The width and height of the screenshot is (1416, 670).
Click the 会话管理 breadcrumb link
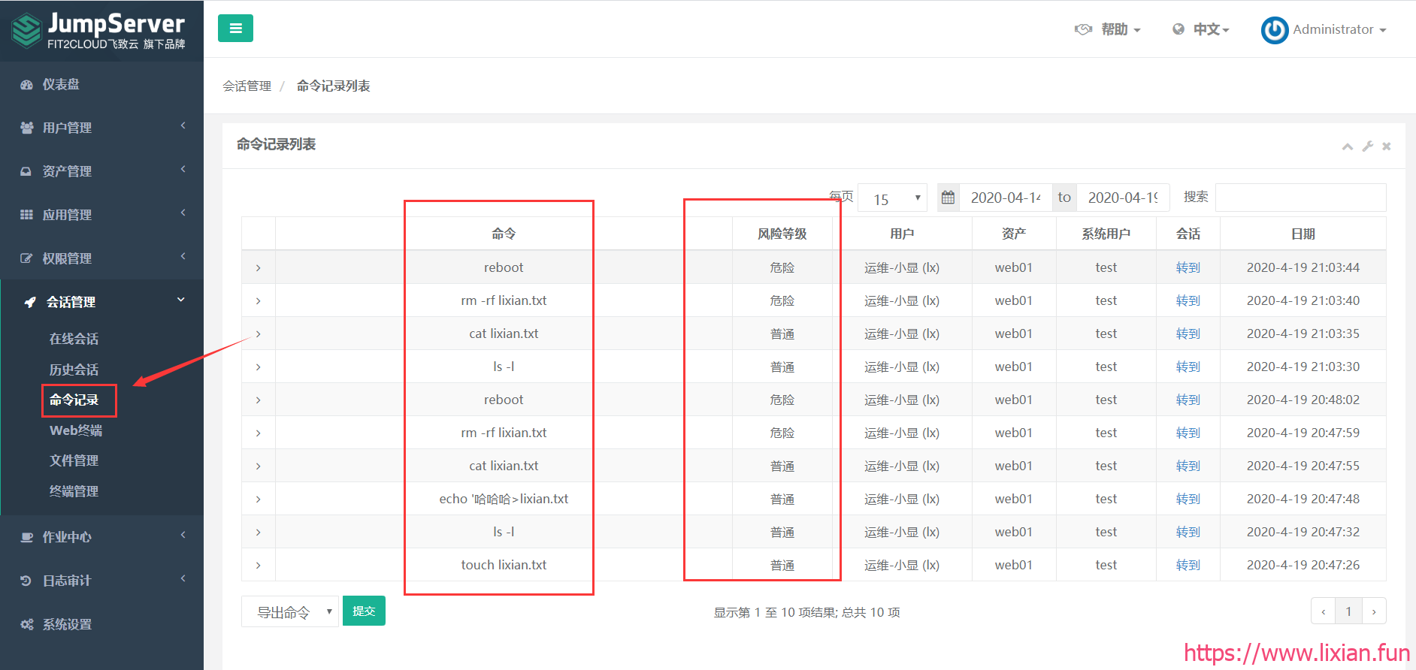pyautogui.click(x=247, y=86)
